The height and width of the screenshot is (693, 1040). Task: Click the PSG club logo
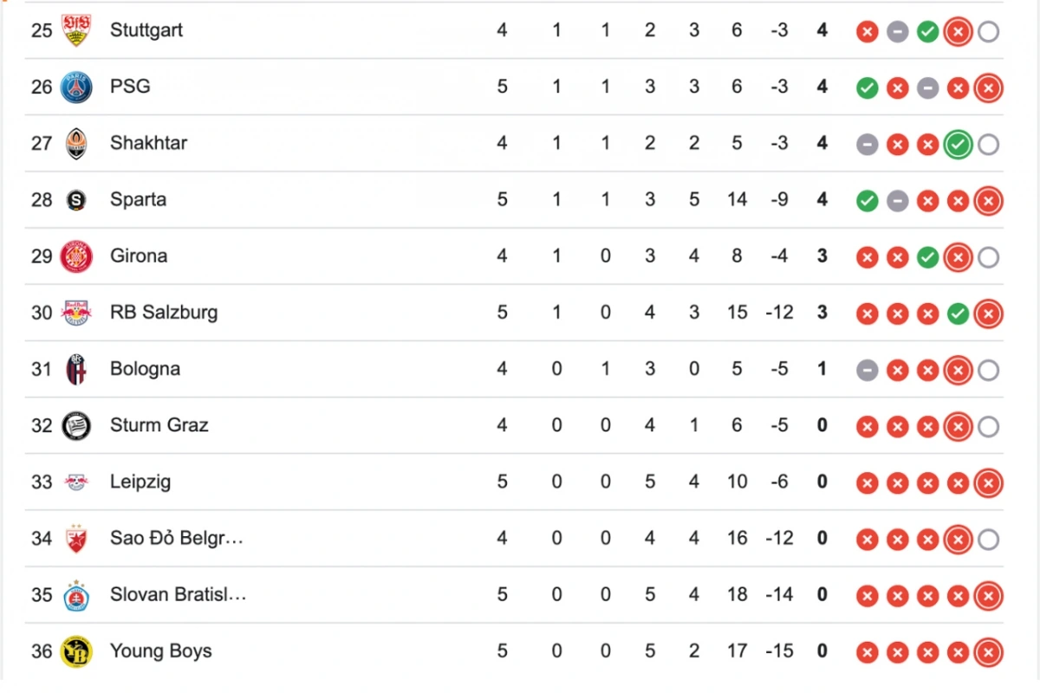coord(76,87)
